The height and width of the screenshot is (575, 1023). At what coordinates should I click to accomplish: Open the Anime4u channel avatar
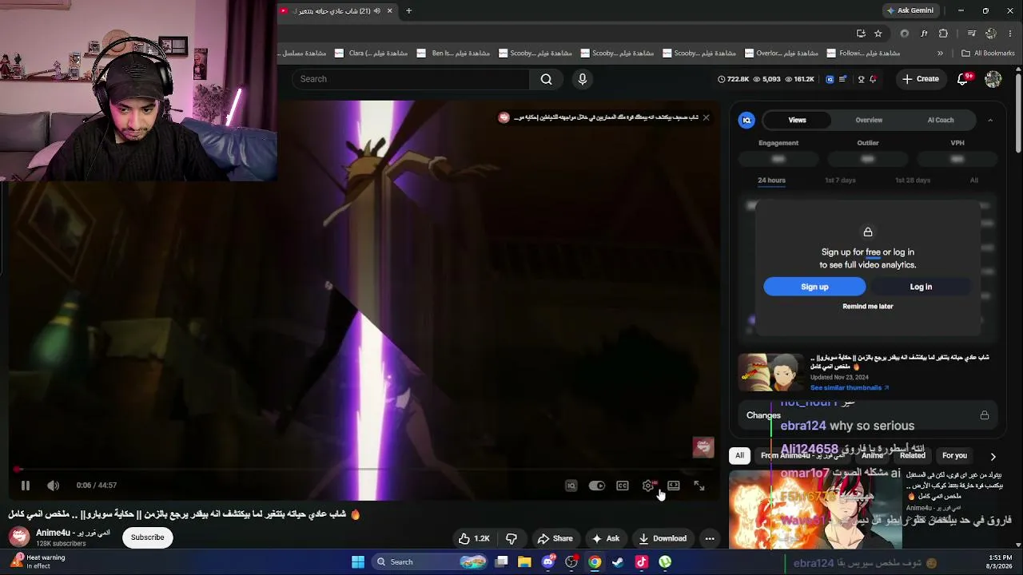pyautogui.click(x=19, y=537)
